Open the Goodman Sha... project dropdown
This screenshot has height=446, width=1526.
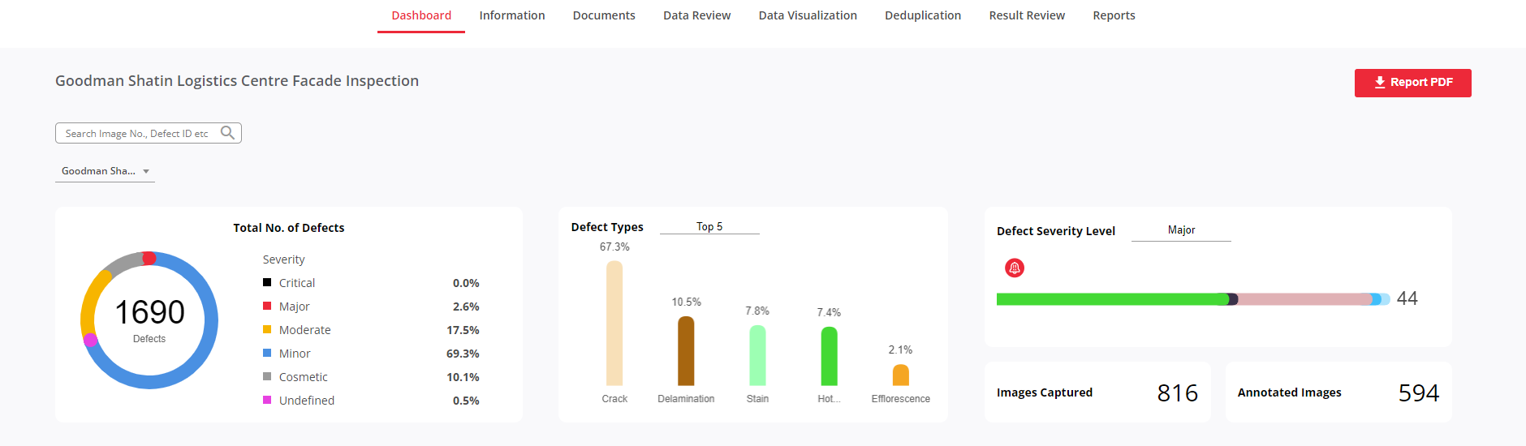tap(105, 171)
